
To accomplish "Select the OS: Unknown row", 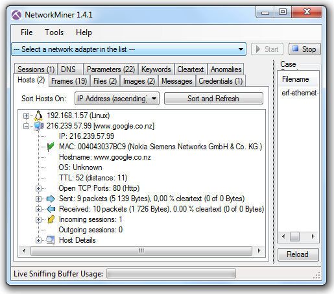I will click(80, 167).
